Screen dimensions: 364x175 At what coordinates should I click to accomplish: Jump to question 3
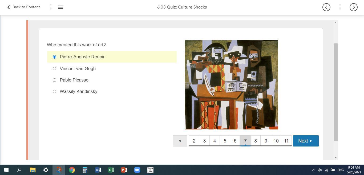[204, 141]
